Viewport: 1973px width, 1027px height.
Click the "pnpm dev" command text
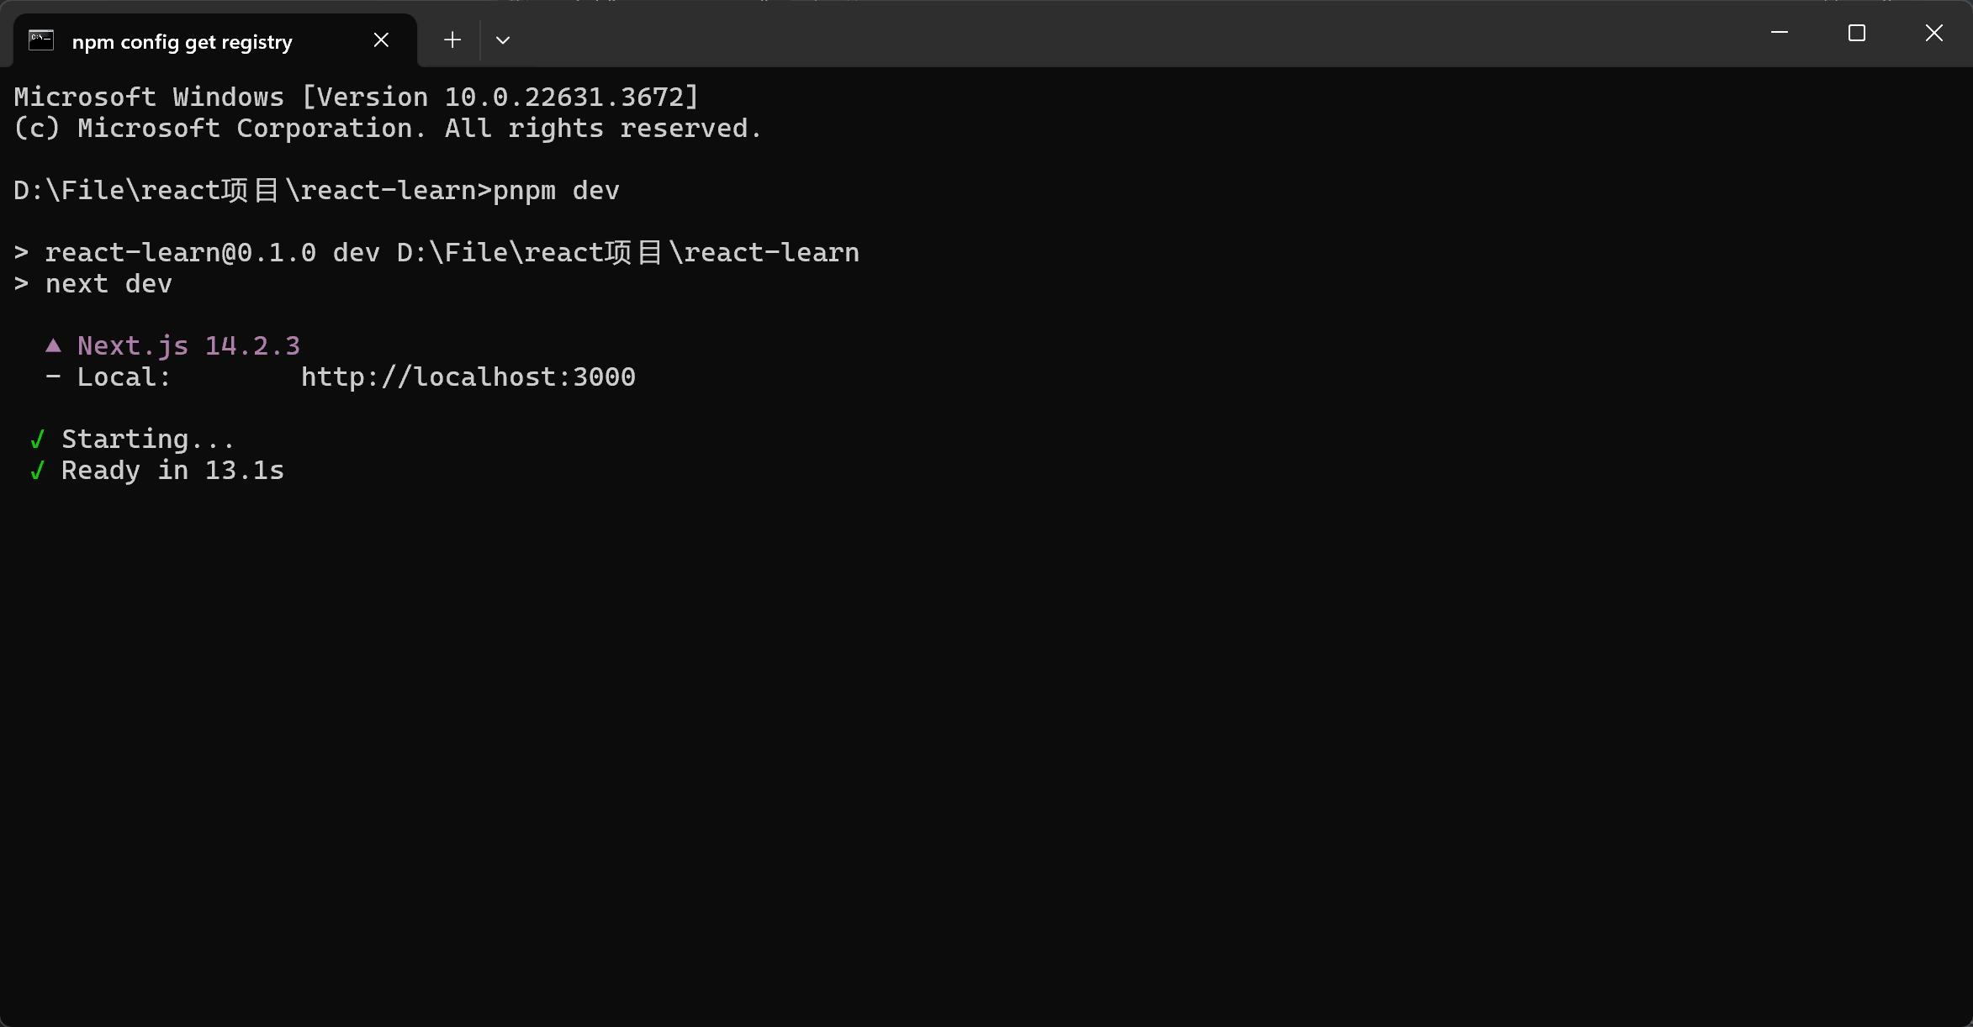tap(556, 191)
